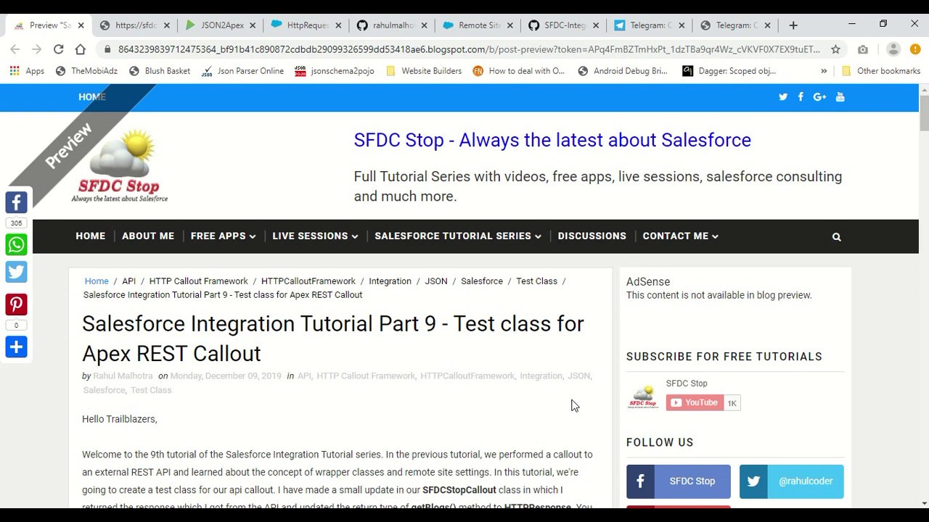
Task: Click the post date Monday, December 09, 2019
Action: (226, 376)
